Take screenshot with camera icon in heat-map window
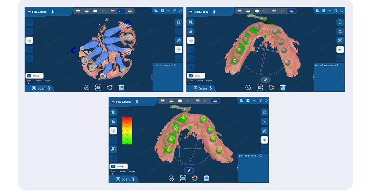This screenshot has width=371, height=193. 183,178
